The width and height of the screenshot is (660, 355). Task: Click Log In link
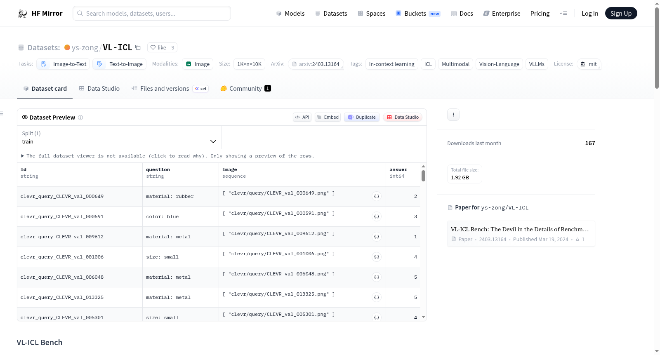[x=590, y=14]
